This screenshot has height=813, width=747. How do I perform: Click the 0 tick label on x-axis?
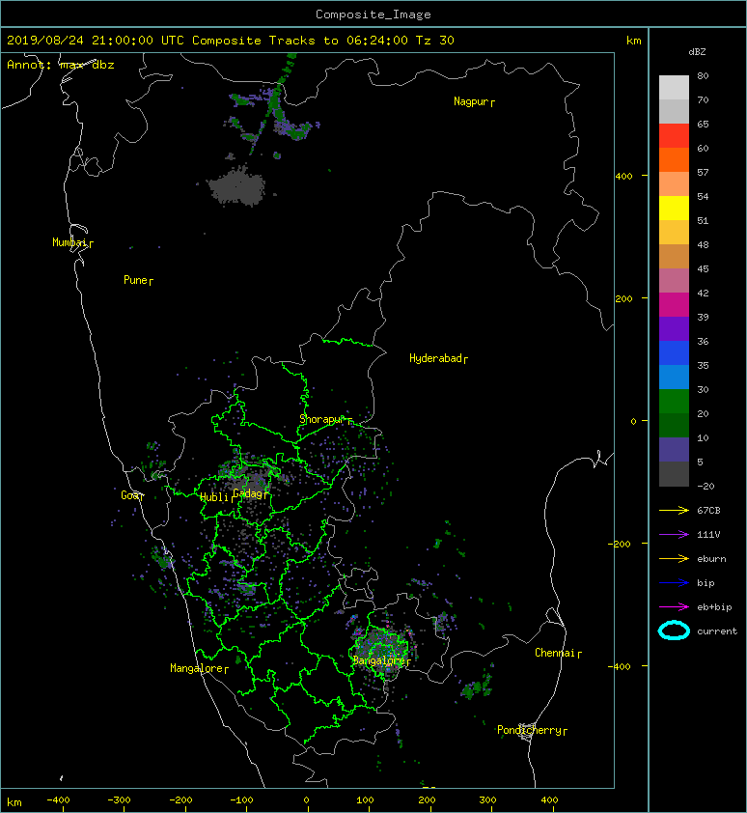click(x=306, y=800)
